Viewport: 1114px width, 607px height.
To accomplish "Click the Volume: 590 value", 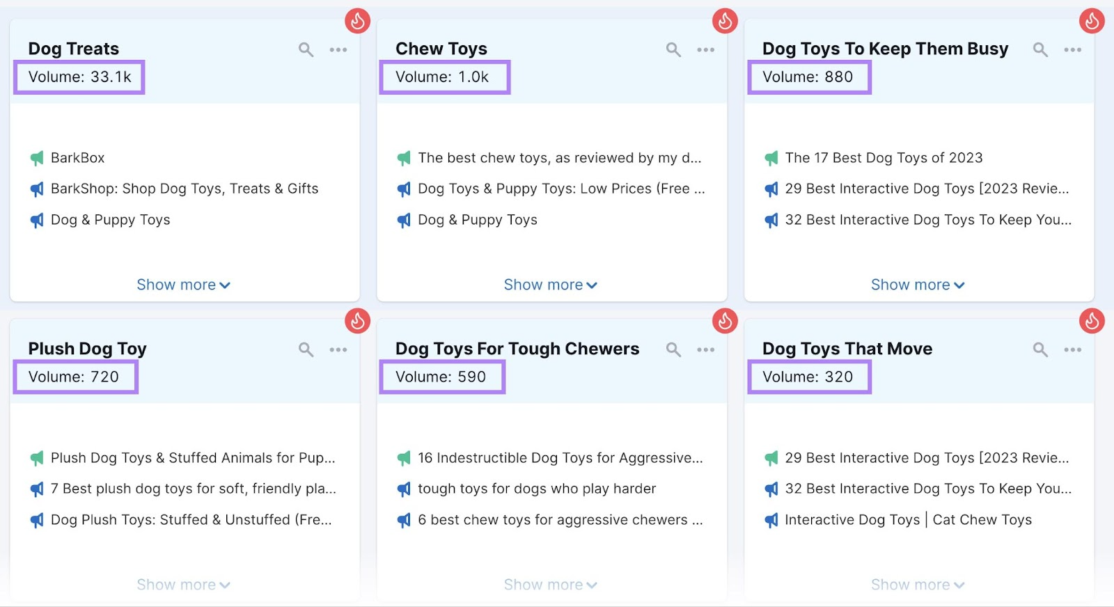I will coord(442,377).
